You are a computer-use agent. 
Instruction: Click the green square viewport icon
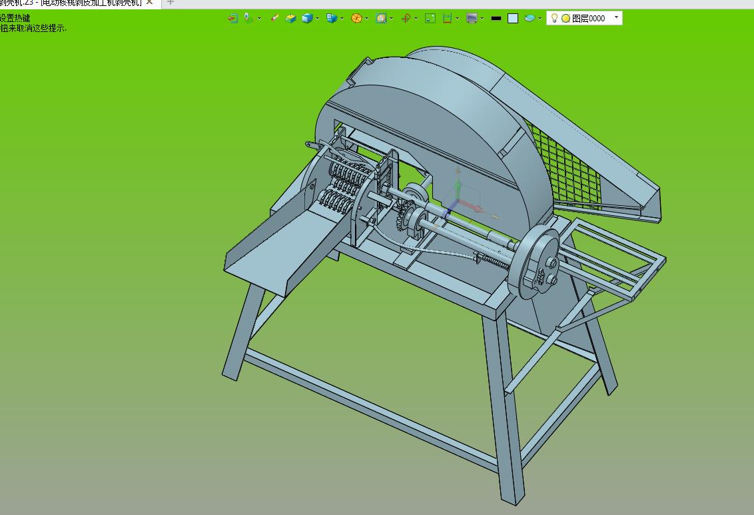pyautogui.click(x=430, y=18)
